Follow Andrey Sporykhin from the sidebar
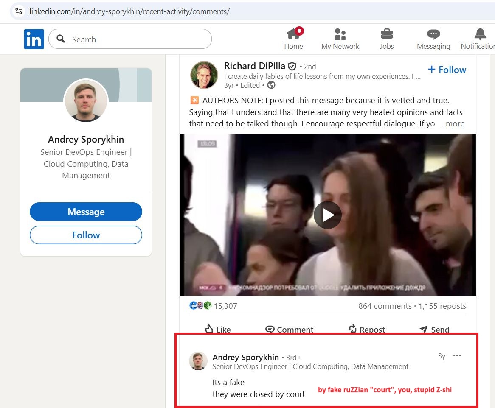Image resolution: width=495 pixels, height=408 pixels. (86, 235)
